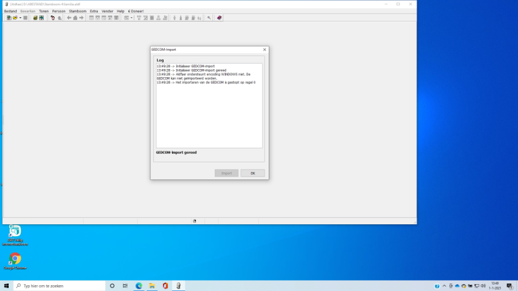Click the wrench settings toolbar icon

point(209,18)
